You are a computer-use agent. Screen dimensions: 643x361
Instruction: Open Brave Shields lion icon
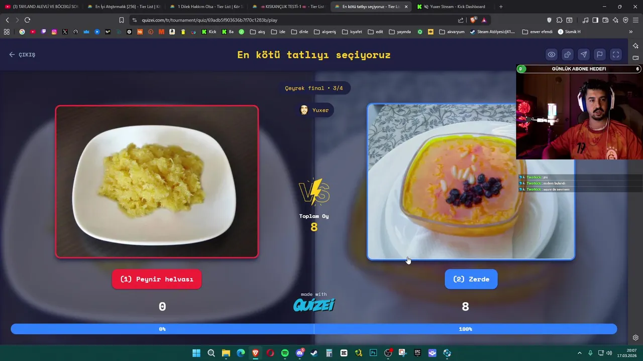pyautogui.click(x=473, y=20)
